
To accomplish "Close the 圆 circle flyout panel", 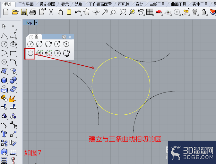I will 70,37.
